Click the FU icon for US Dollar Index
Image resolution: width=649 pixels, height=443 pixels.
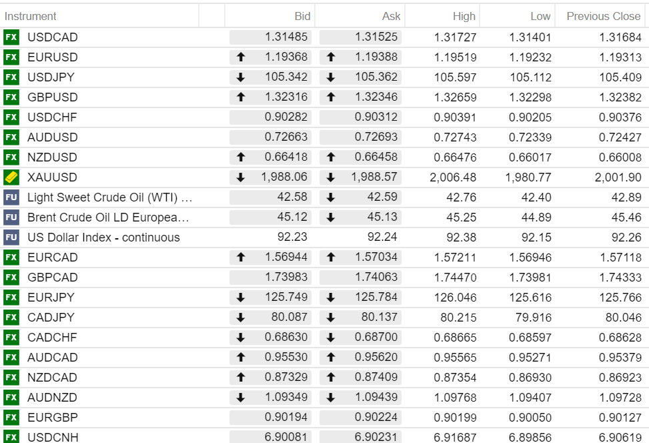pyautogui.click(x=11, y=238)
